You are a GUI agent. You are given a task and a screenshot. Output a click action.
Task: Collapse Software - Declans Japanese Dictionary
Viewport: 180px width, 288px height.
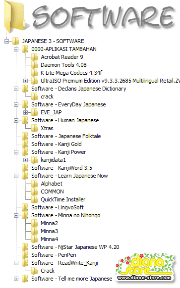pyautogui.click(x=16, y=89)
